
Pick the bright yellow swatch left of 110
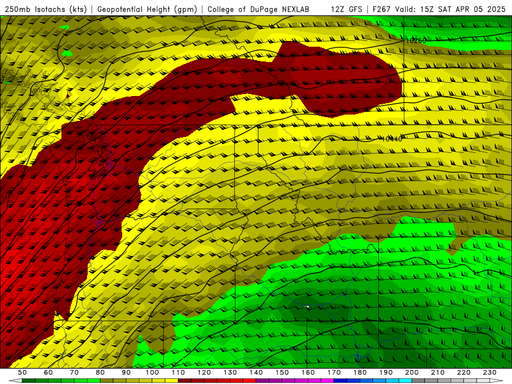click(x=172, y=381)
